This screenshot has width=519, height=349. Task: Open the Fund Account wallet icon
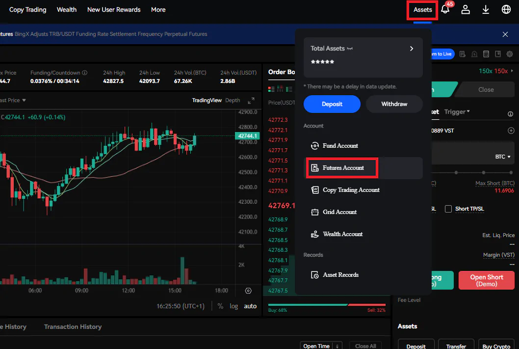point(314,146)
